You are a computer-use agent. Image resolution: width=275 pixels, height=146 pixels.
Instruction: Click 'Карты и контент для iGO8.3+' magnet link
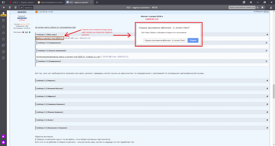pyautogui.click(x=50, y=38)
